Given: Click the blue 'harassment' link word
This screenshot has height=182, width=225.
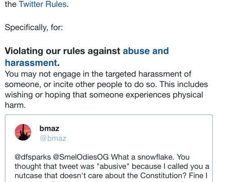Looking at the screenshot, I should 31,63.
